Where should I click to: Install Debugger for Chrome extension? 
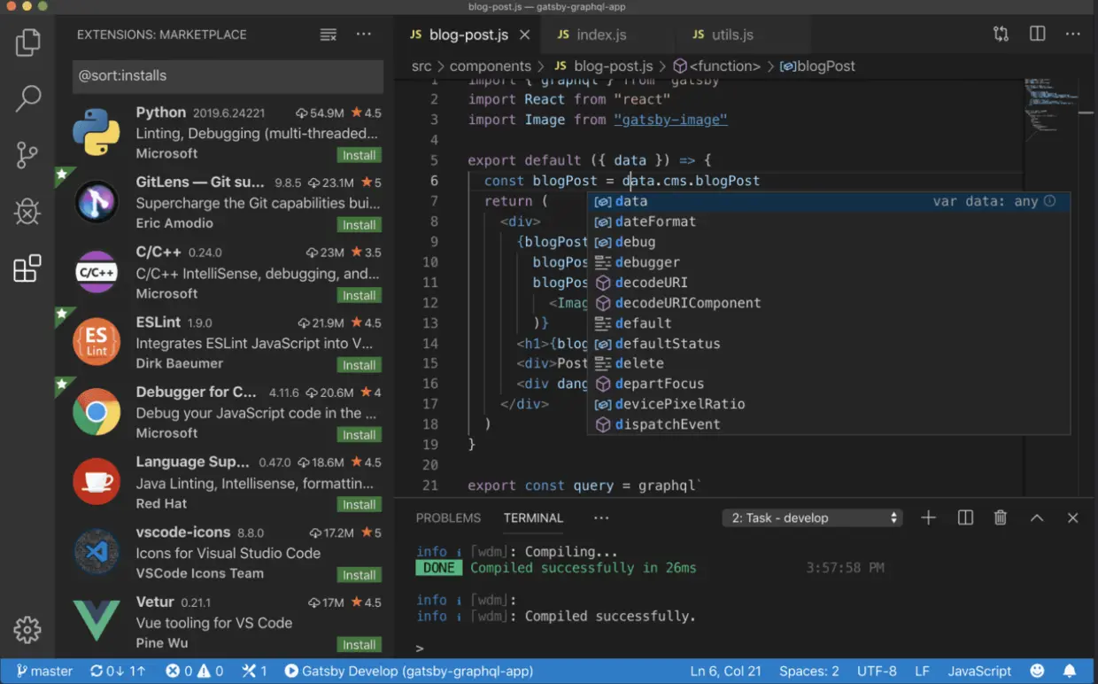tap(359, 435)
